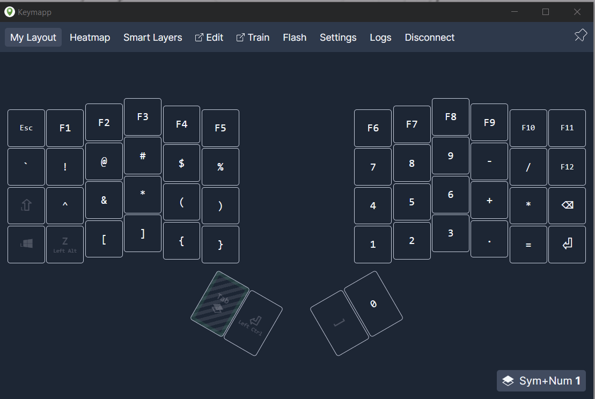The width and height of the screenshot is (595, 399).
Task: Select the exclamation mark key
Action: point(65,166)
